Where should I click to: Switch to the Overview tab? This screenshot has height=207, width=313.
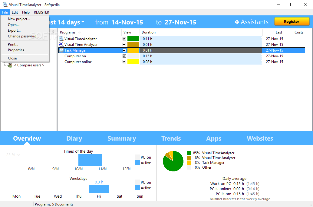click(x=27, y=138)
